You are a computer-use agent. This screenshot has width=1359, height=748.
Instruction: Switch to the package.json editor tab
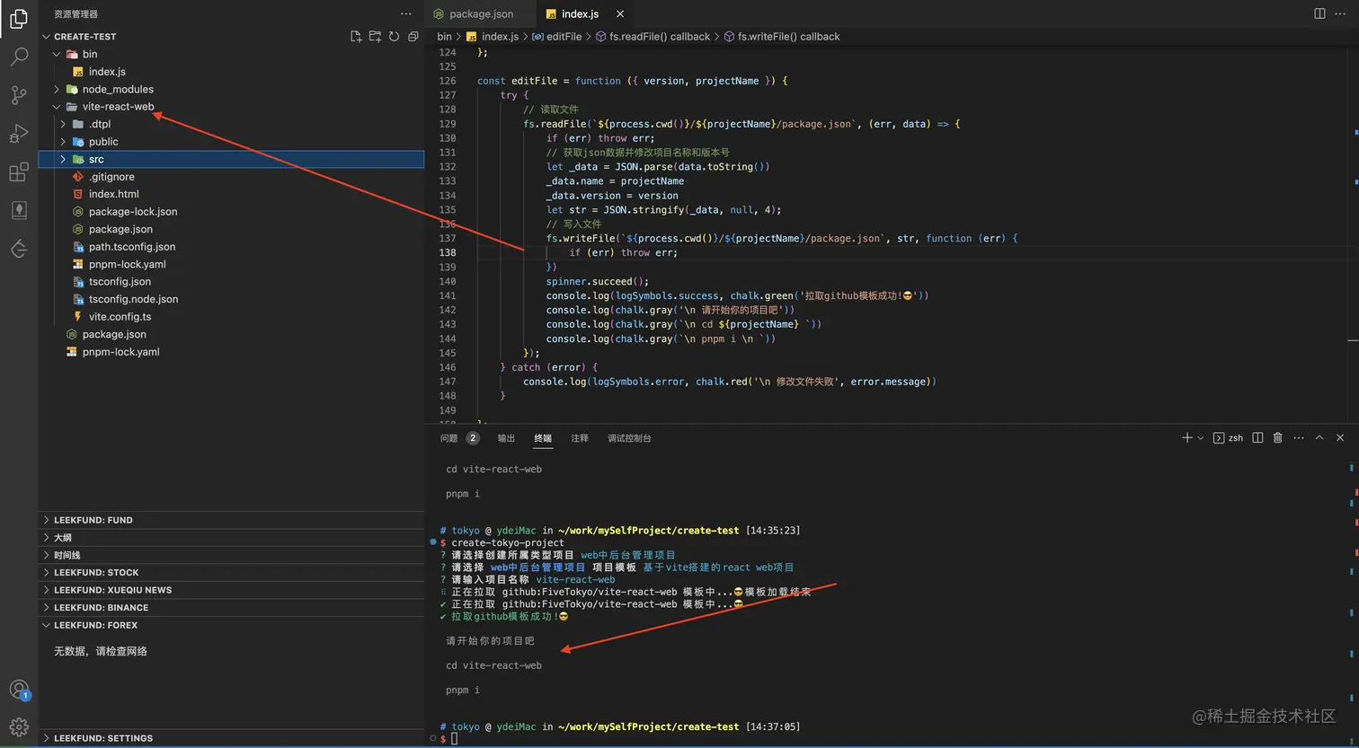(479, 13)
